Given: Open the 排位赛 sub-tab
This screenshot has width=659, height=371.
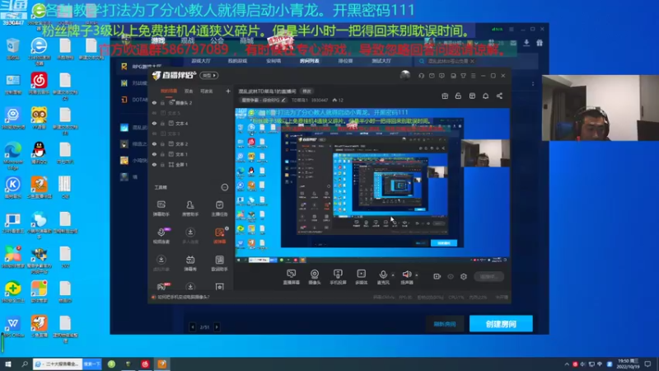Looking at the screenshot, I should pos(345,61).
